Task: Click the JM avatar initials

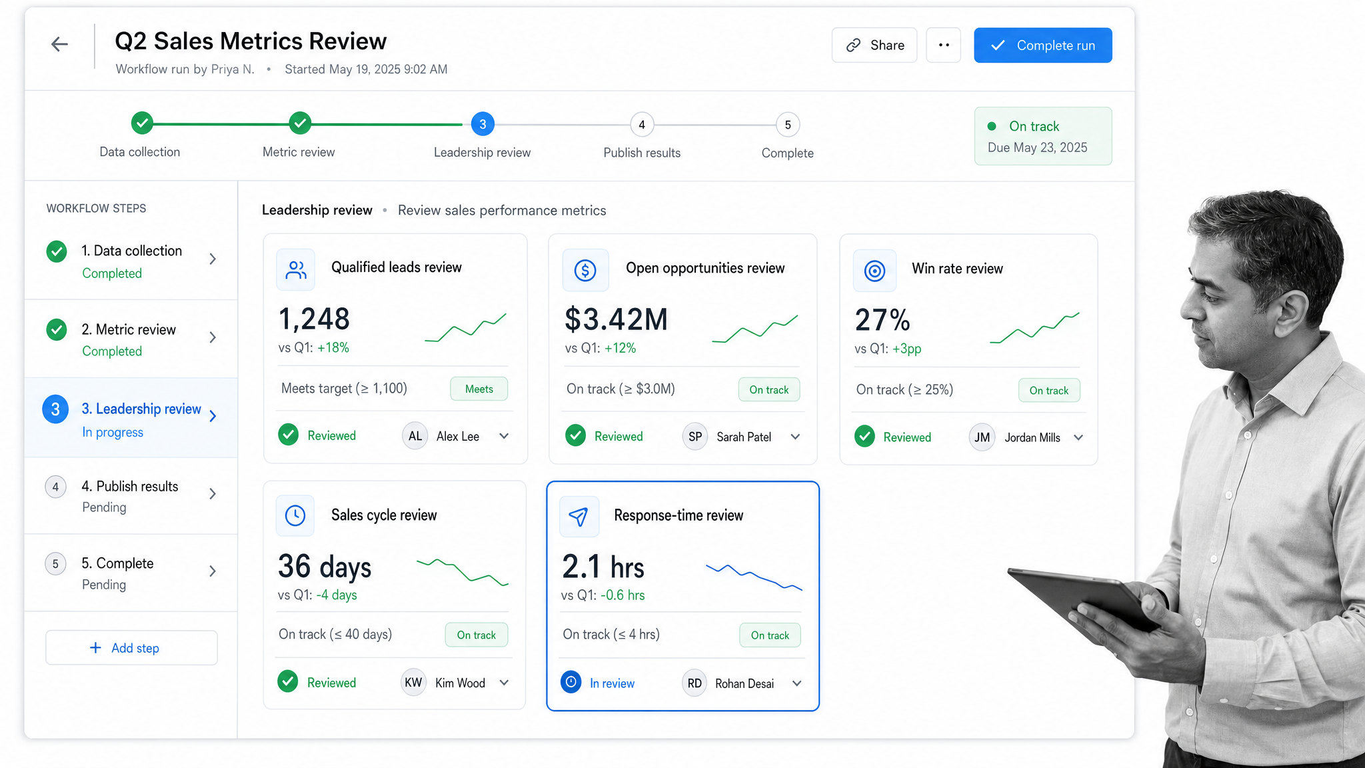Action: click(982, 437)
